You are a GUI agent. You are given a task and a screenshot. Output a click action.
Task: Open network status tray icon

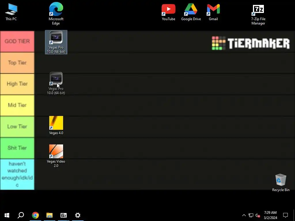coord(251,215)
